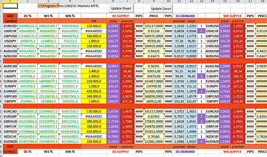Click EURUSD W1 % value 208520189,7
This screenshot has height=157, width=267.
click(x=48, y=26)
